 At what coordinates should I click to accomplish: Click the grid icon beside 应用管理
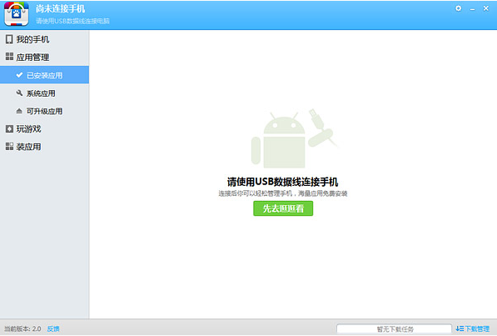(9, 57)
